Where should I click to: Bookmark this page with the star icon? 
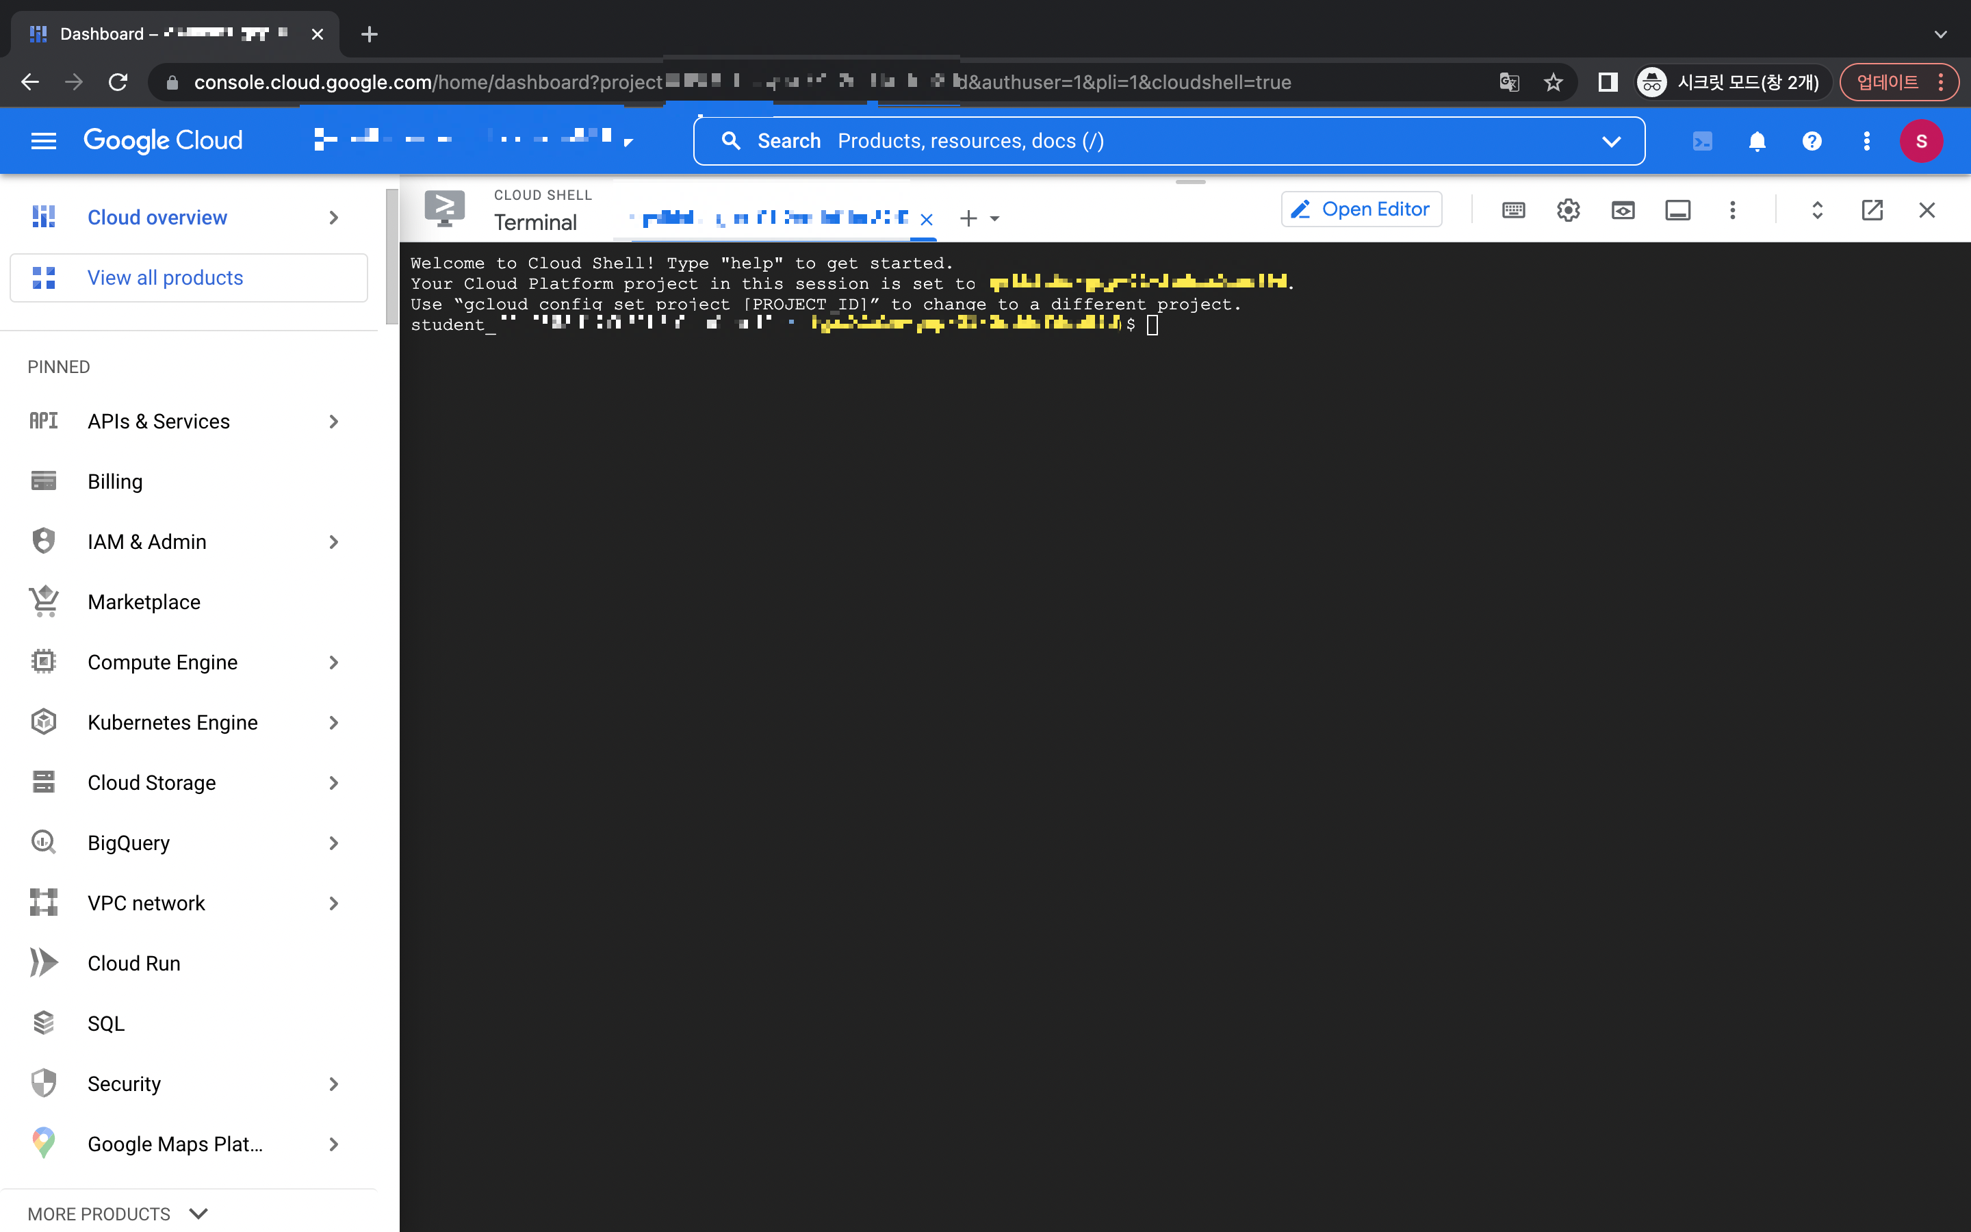click(1553, 82)
